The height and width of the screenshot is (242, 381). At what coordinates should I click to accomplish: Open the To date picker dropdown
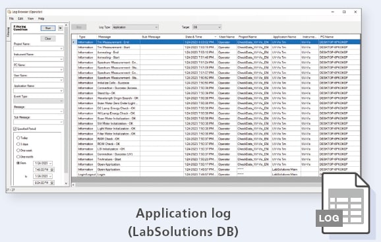(50, 176)
